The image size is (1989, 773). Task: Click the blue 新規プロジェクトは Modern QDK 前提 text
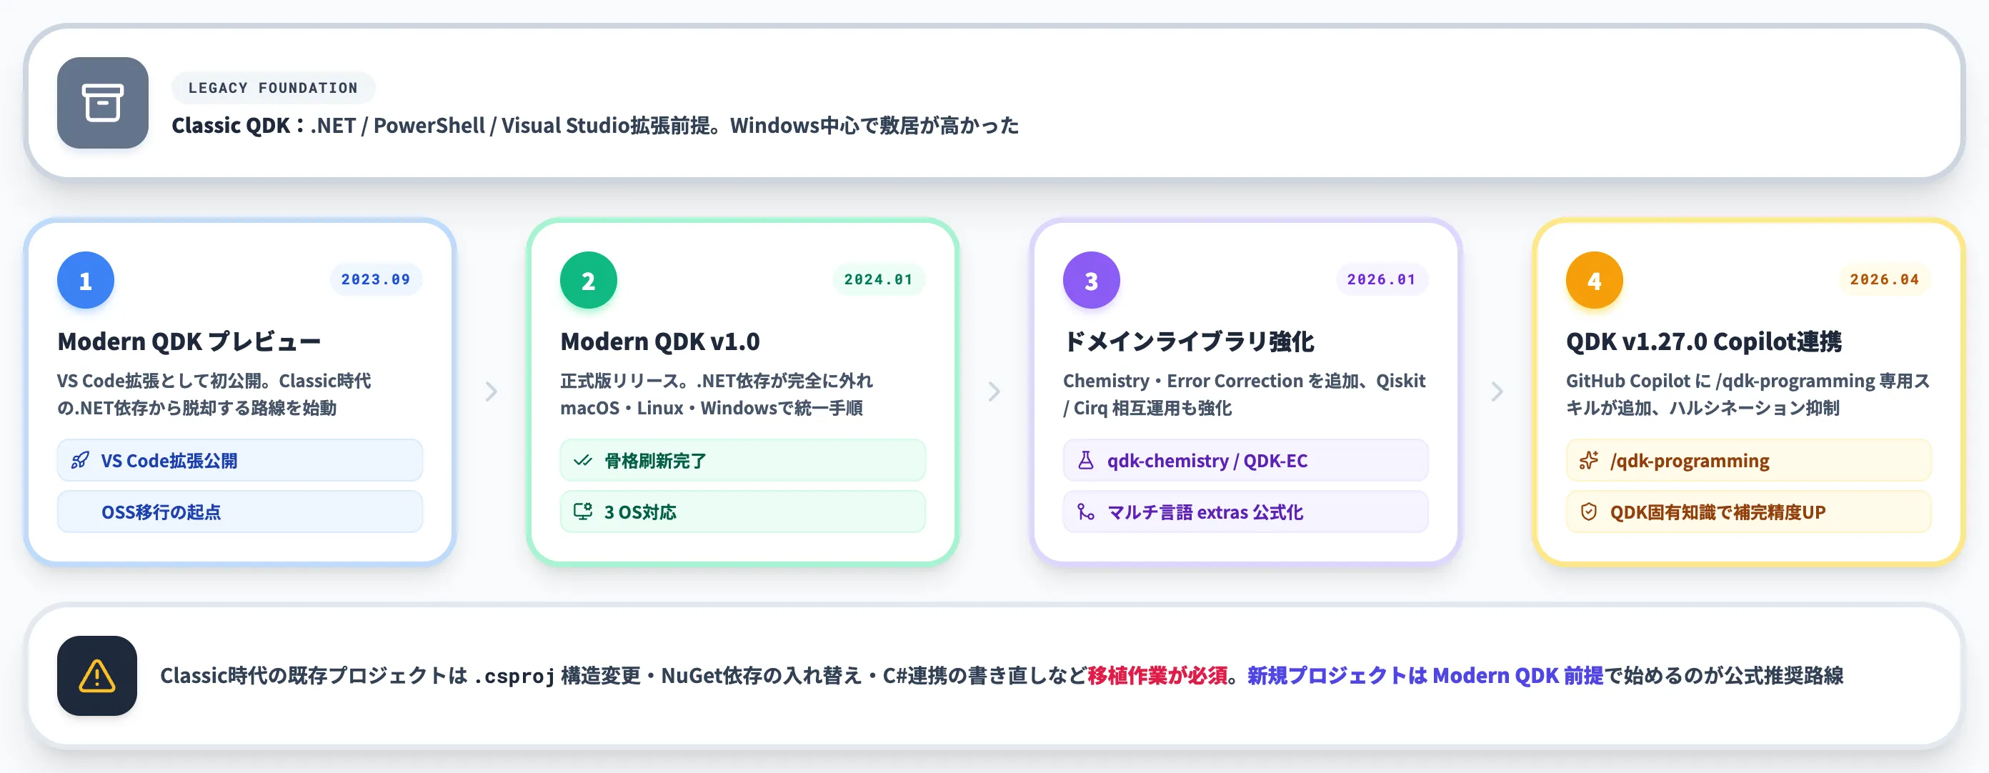coord(1425,676)
